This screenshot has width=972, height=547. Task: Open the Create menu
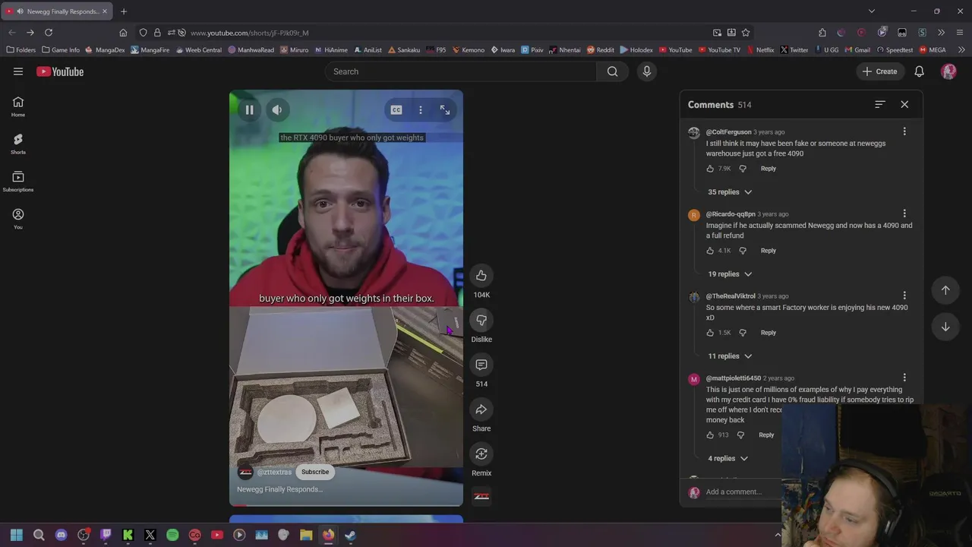[880, 71]
